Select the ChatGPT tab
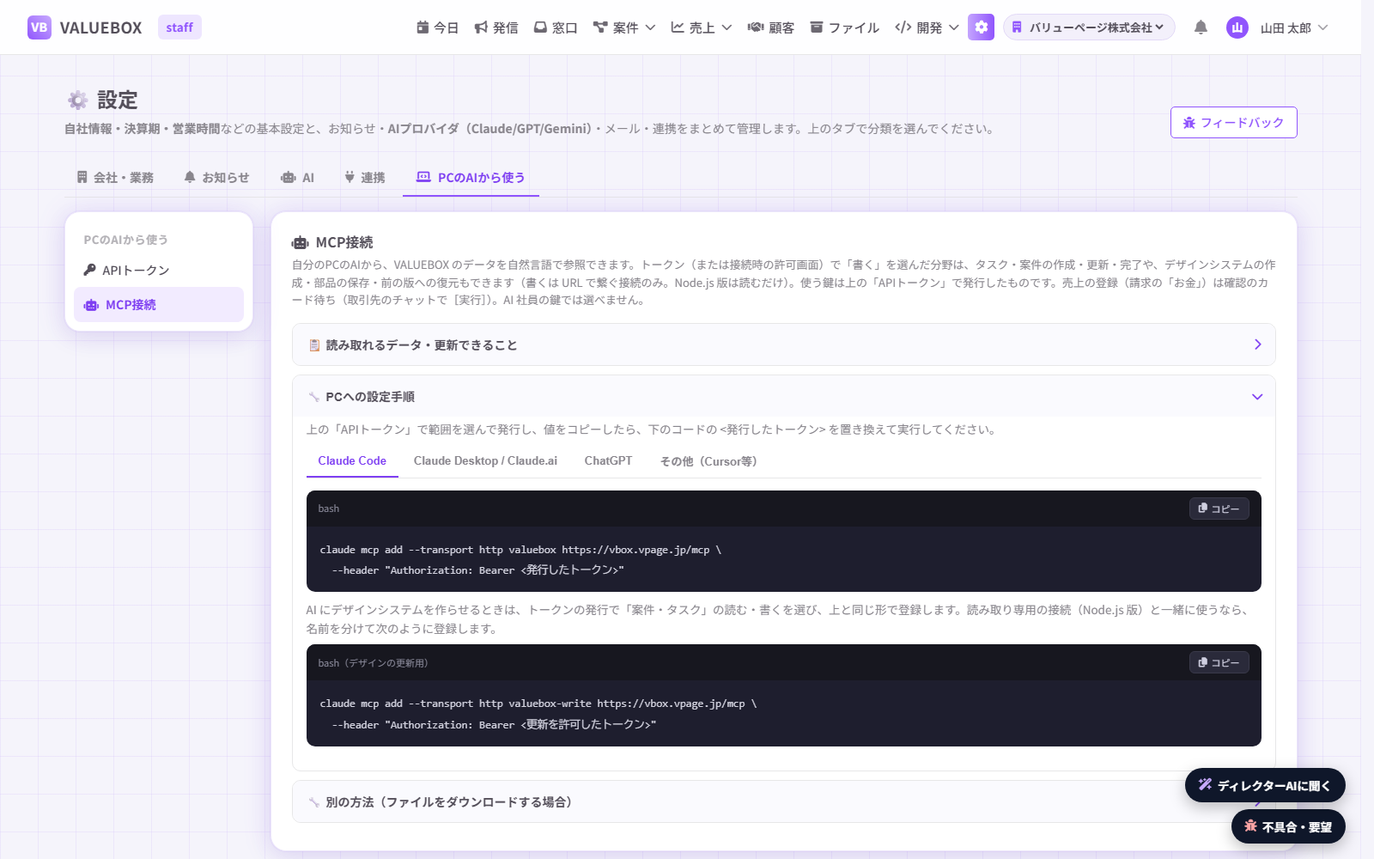Image resolution: width=1374 pixels, height=859 pixels. 608,461
